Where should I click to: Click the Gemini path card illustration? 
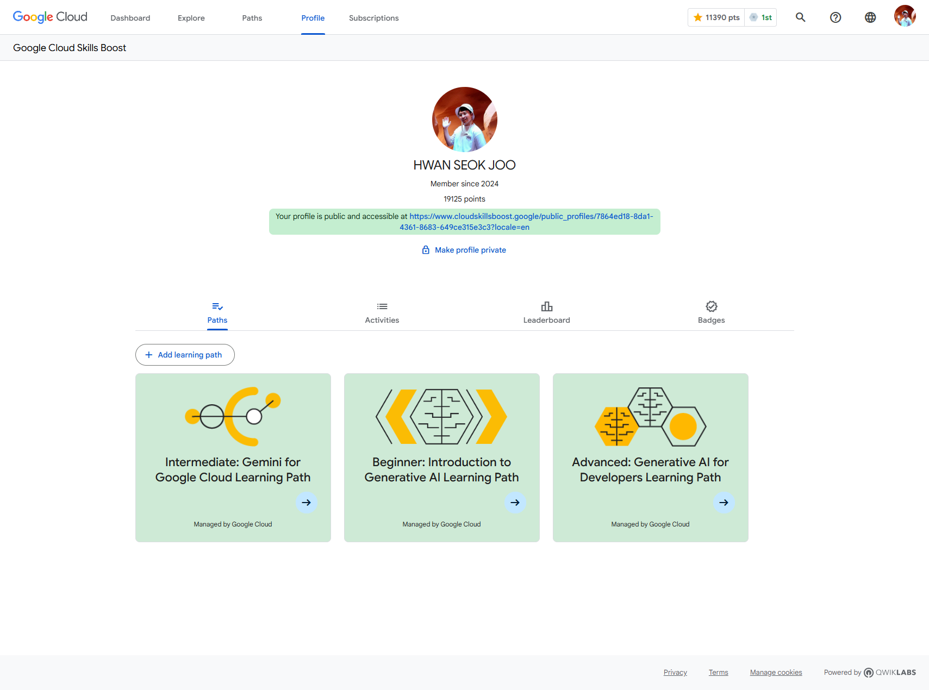coord(233,416)
